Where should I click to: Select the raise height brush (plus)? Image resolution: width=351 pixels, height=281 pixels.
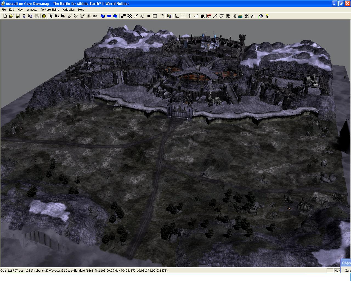(76, 16)
